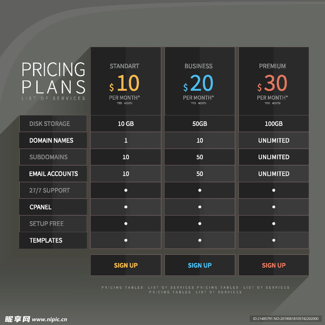
Task: Select the BUSINESS plan header
Action: click(x=199, y=66)
